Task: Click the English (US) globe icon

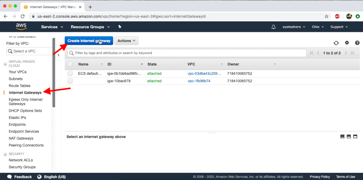Action: [39, 177]
